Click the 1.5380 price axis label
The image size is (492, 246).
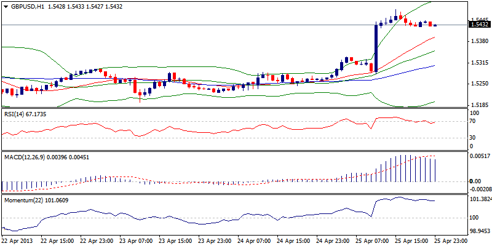tap(478, 41)
